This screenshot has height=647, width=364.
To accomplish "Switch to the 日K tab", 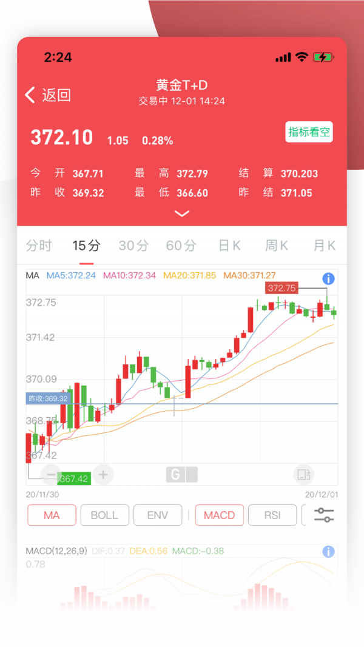I will coord(228,245).
